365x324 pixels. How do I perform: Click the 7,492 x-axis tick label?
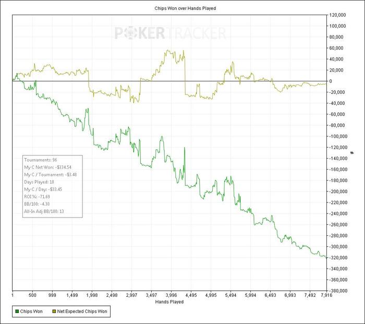coord(310,295)
